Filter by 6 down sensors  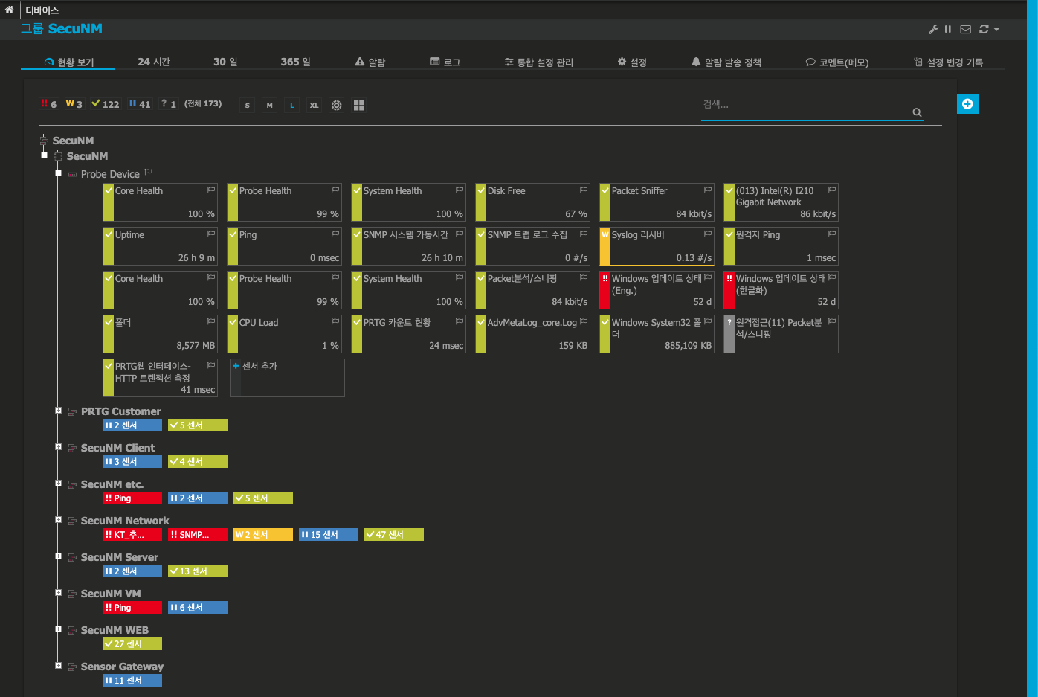pos(49,104)
